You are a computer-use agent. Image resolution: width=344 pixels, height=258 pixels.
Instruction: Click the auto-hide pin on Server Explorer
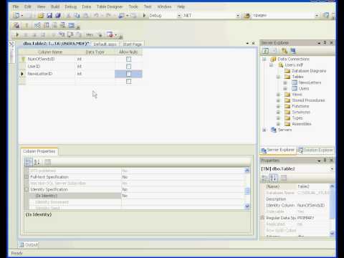tap(325, 43)
